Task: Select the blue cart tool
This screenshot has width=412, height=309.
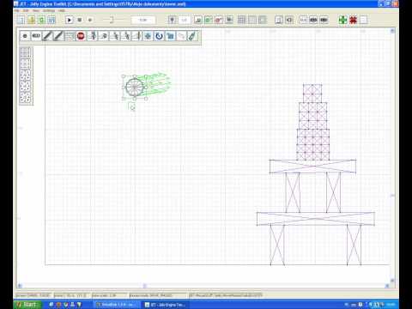Action: 170,36
